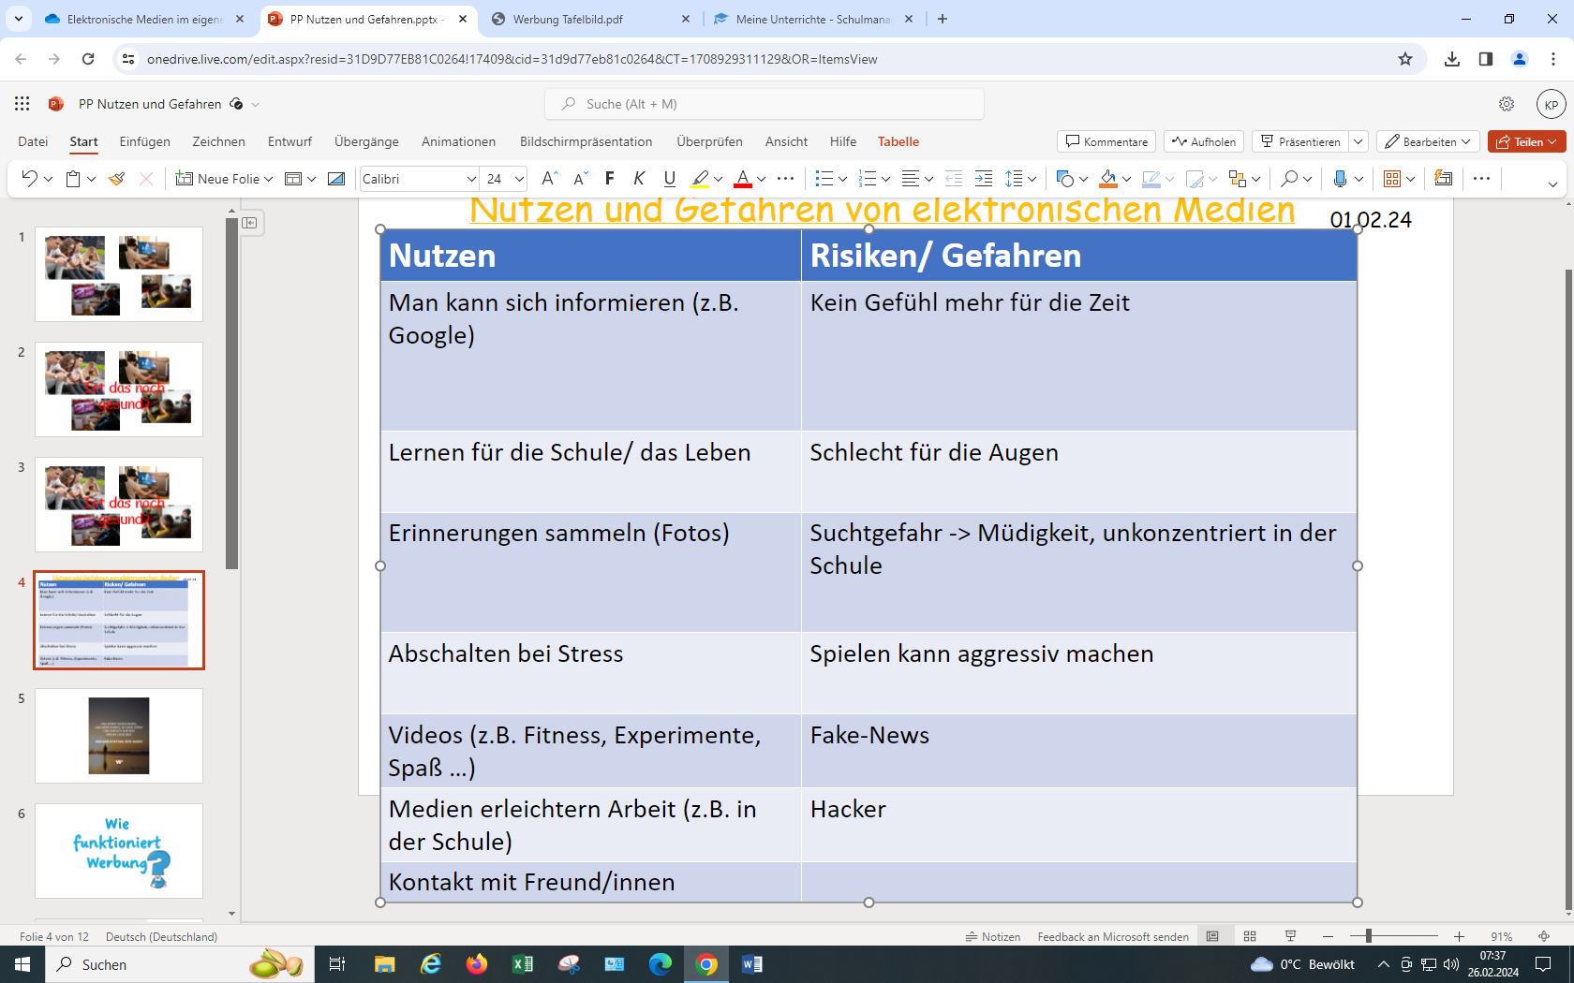Click the Format Painter brush icon
Image resolution: width=1574 pixels, height=983 pixels.
(117, 179)
